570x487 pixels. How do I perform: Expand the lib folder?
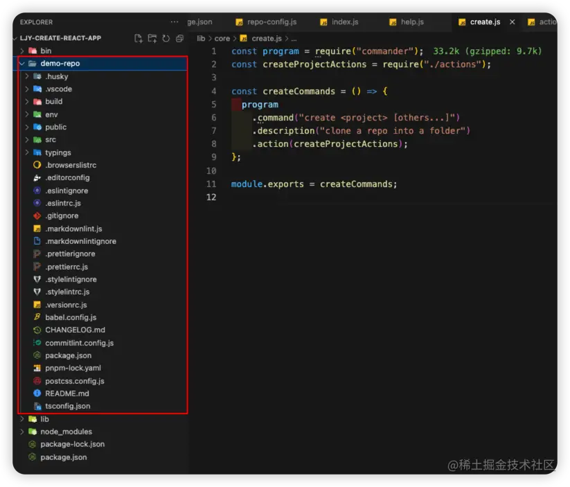pyautogui.click(x=21, y=419)
